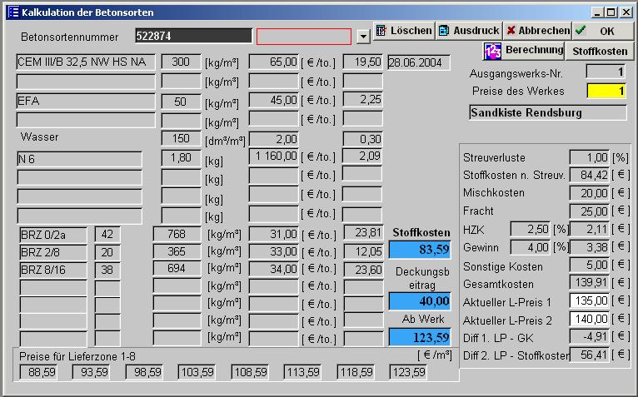Select the HZK percentage field 2,50

coord(530,230)
